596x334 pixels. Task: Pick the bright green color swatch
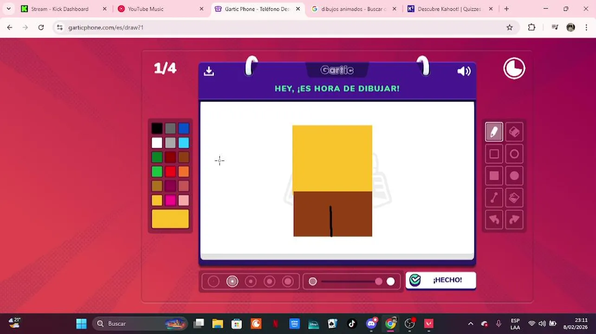point(157,172)
